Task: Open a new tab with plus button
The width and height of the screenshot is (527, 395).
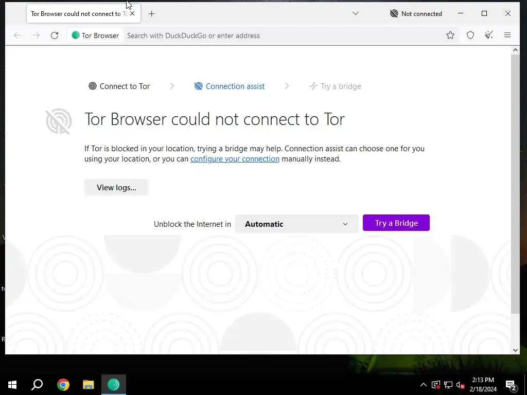Action: click(152, 14)
